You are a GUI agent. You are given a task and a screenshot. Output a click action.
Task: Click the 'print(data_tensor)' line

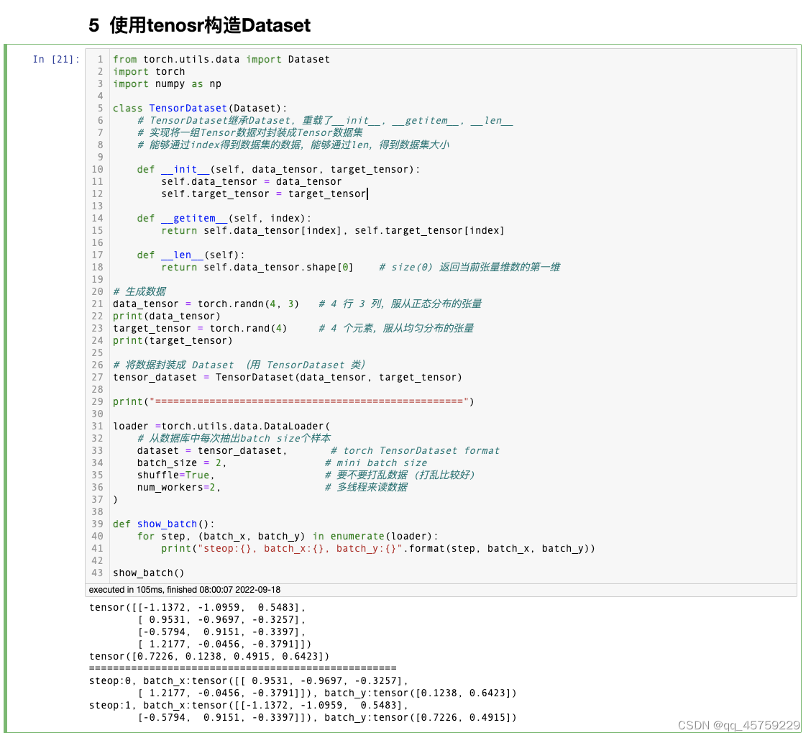tap(167, 316)
